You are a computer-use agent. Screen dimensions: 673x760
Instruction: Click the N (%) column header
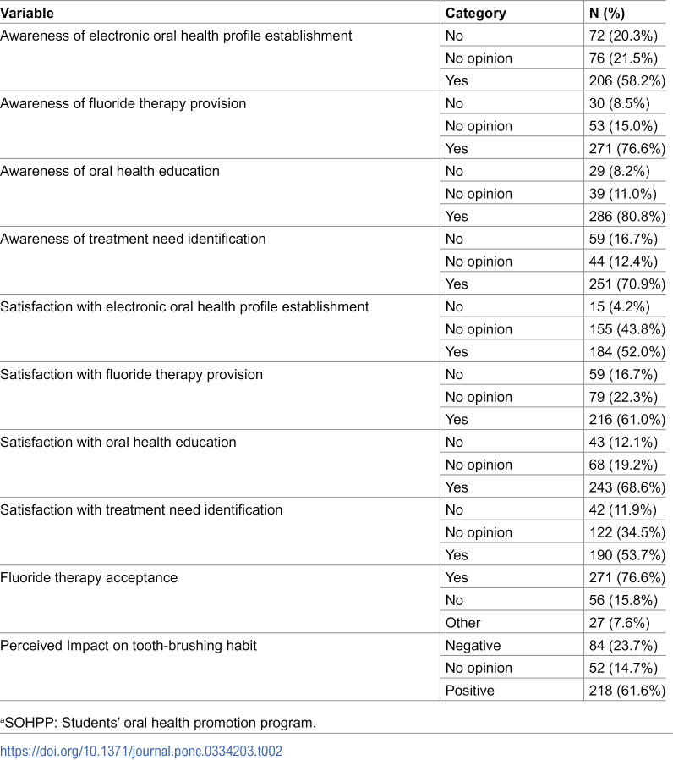pos(607,13)
